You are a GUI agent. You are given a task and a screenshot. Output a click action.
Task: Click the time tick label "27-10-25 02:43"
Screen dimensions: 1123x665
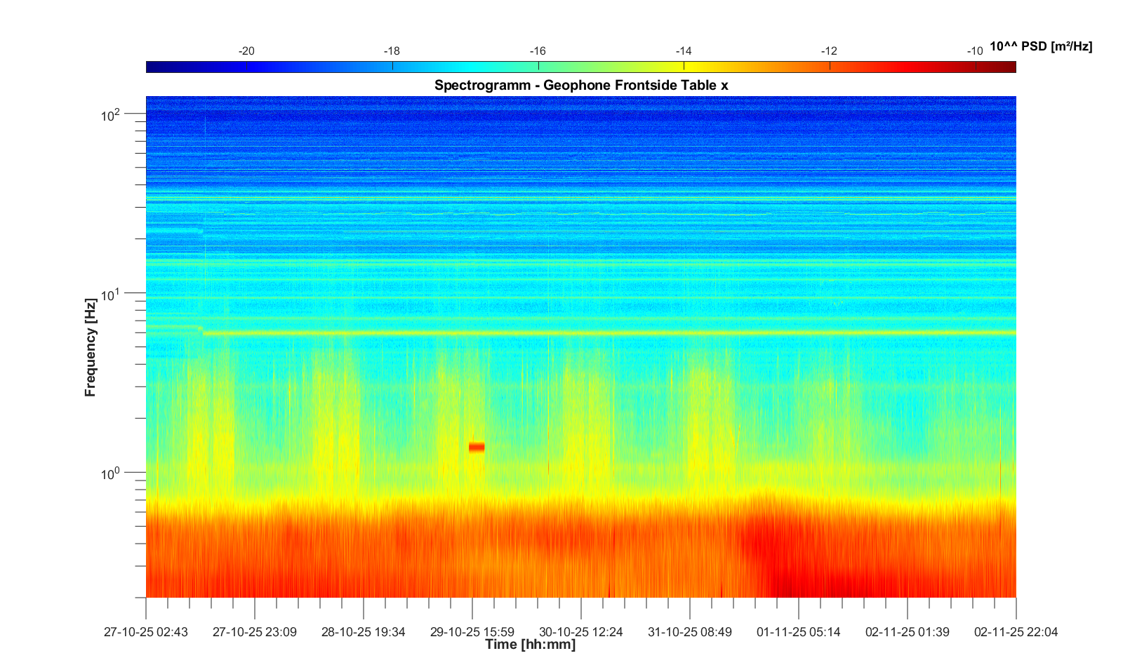(146, 632)
